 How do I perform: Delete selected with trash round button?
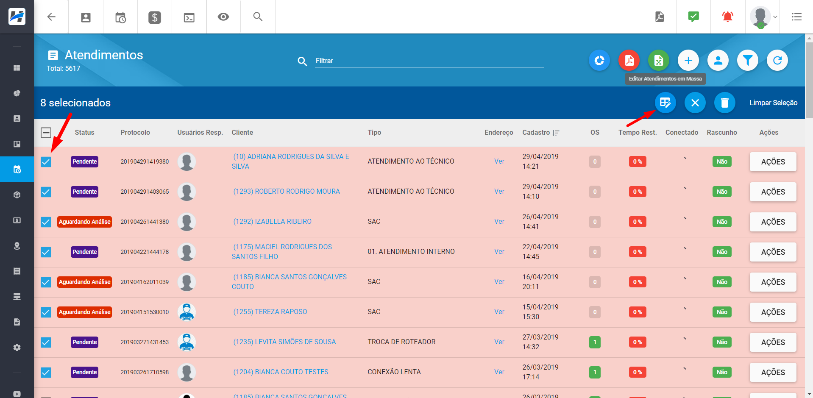[725, 103]
